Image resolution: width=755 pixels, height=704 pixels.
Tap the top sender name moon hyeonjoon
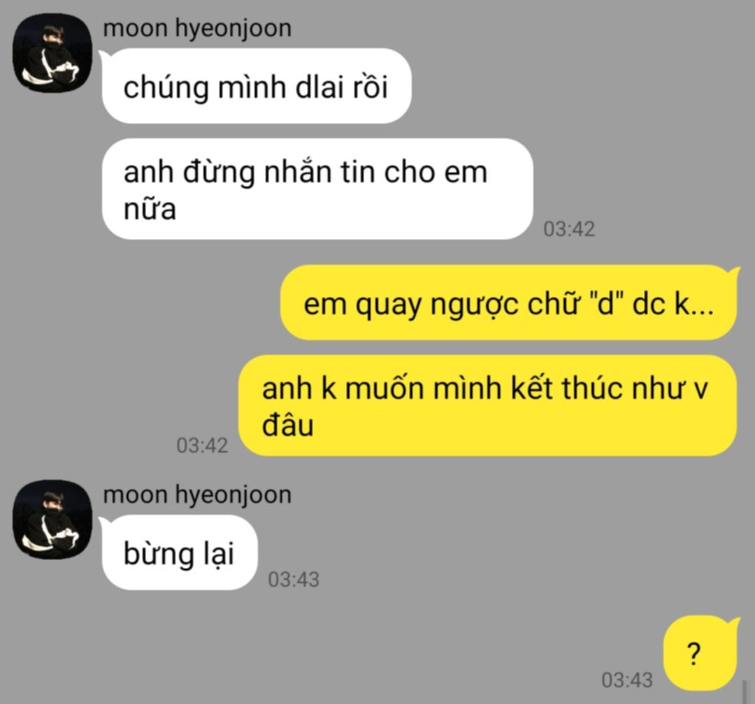197,28
